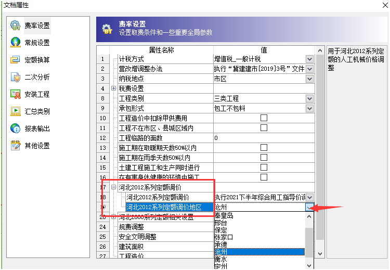Click the 安装工程 sidebar icon
The height and width of the screenshot is (270, 390).
(15, 94)
